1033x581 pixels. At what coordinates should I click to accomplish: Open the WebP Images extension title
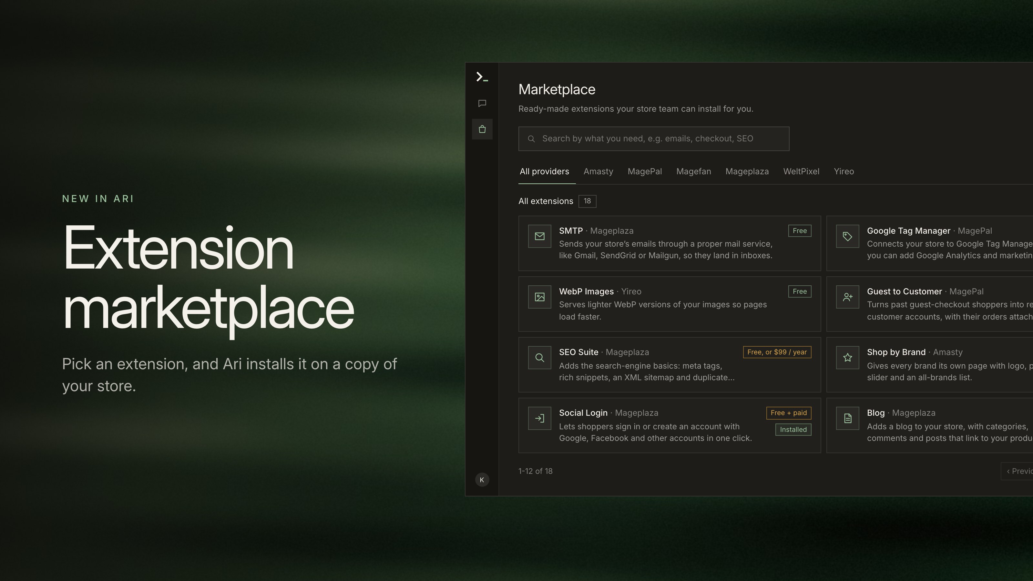586,291
